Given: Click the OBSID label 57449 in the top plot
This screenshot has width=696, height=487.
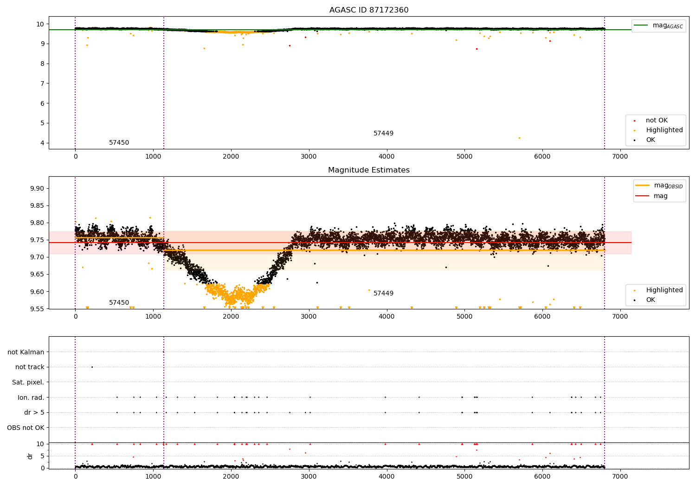Looking at the screenshot, I should point(383,134).
